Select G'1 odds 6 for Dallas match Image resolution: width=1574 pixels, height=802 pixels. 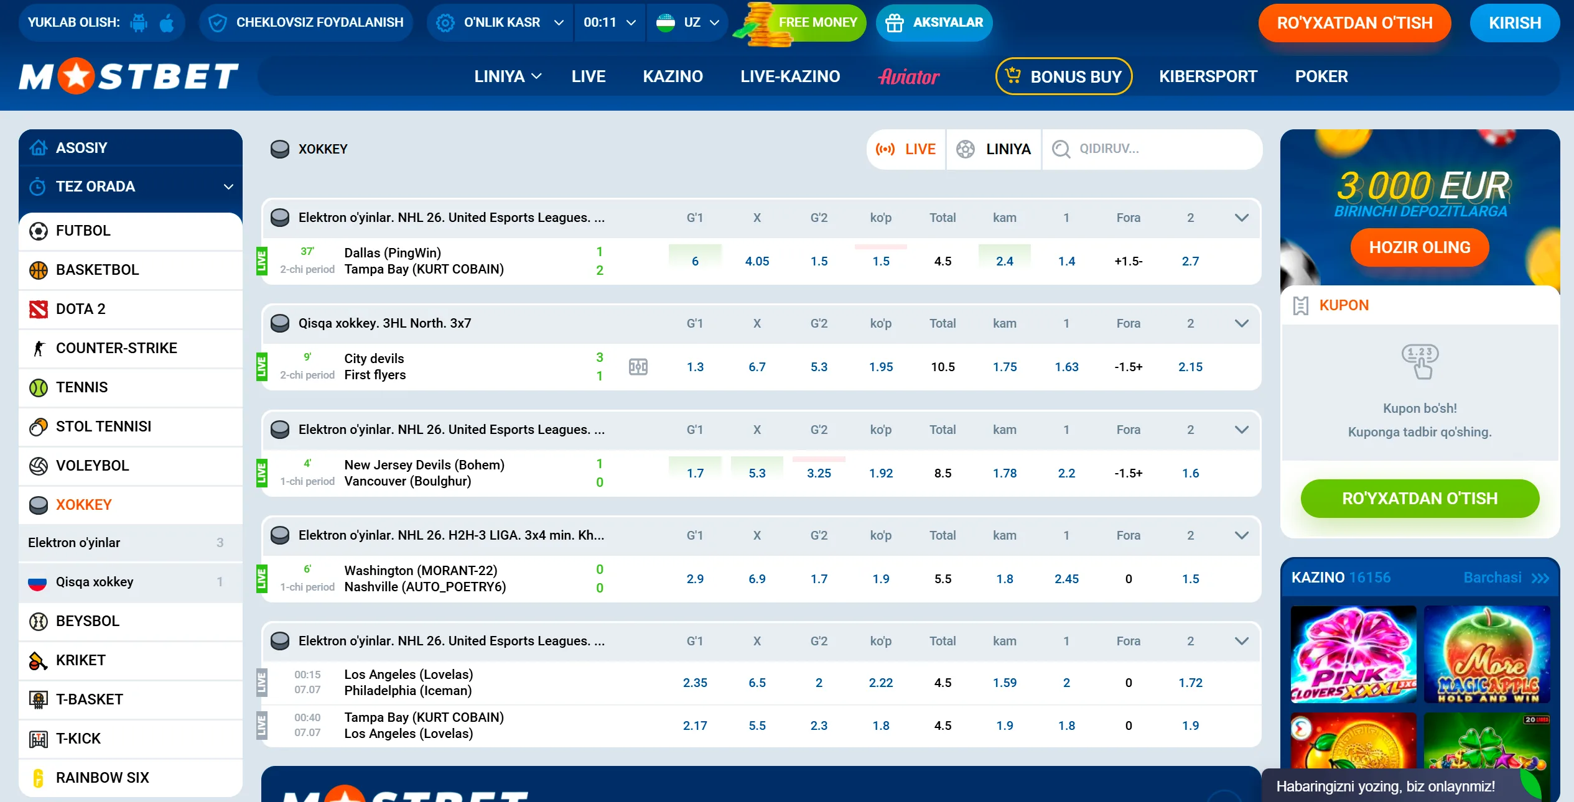[695, 262]
